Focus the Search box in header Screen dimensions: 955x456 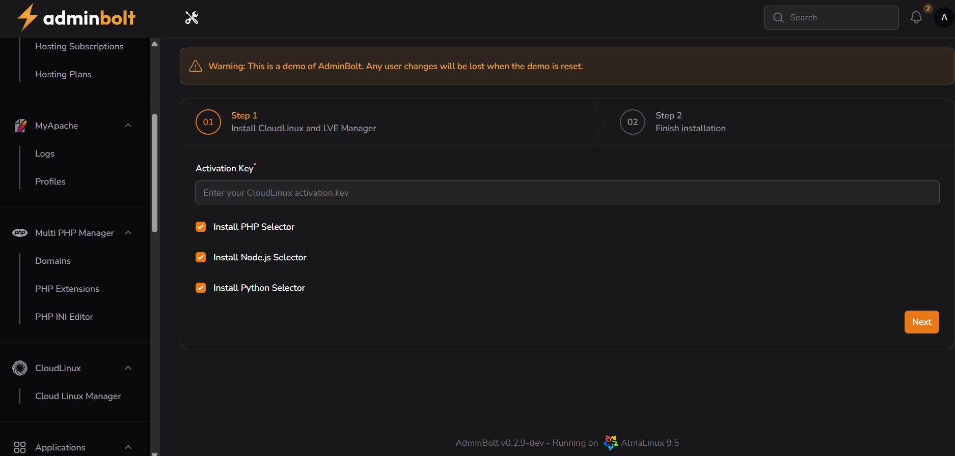[831, 18]
